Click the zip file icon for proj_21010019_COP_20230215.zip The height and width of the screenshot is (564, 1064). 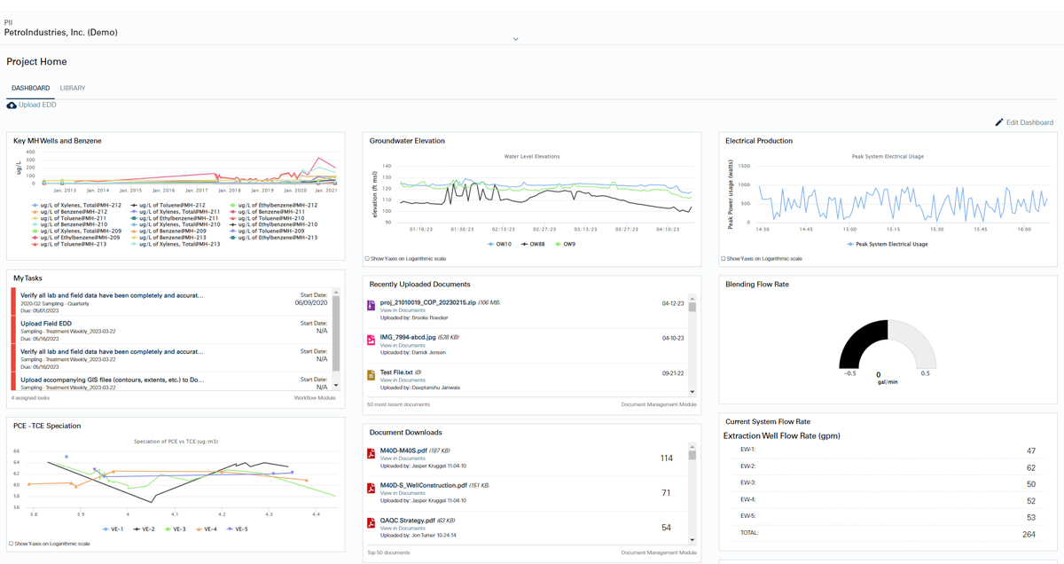[372, 305]
